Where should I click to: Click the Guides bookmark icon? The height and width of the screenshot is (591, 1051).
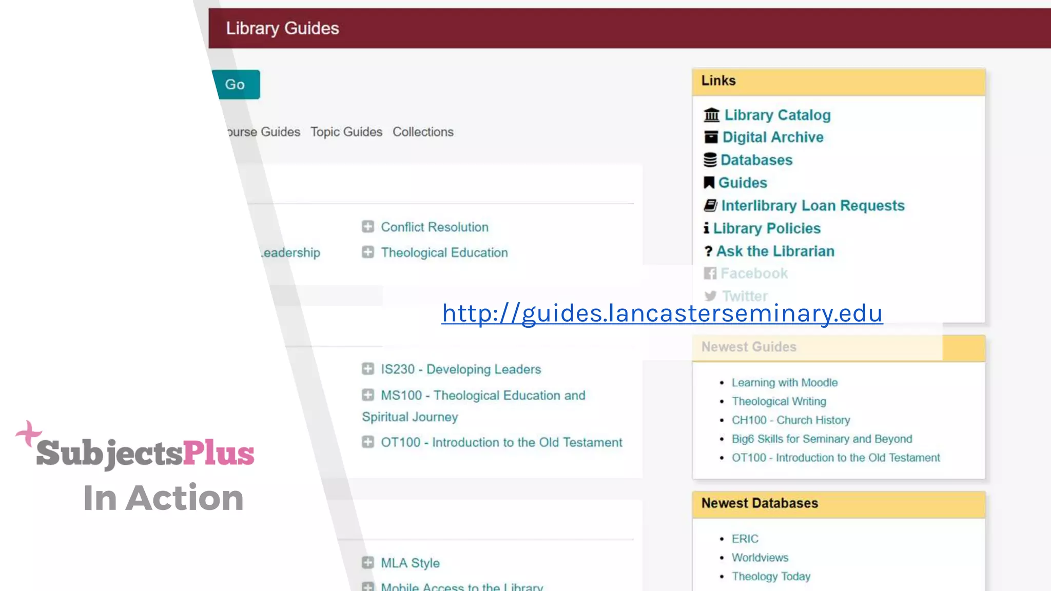pos(709,183)
